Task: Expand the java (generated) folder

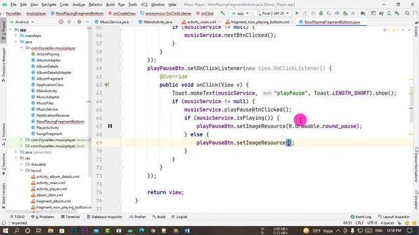Action: click(x=16, y=152)
